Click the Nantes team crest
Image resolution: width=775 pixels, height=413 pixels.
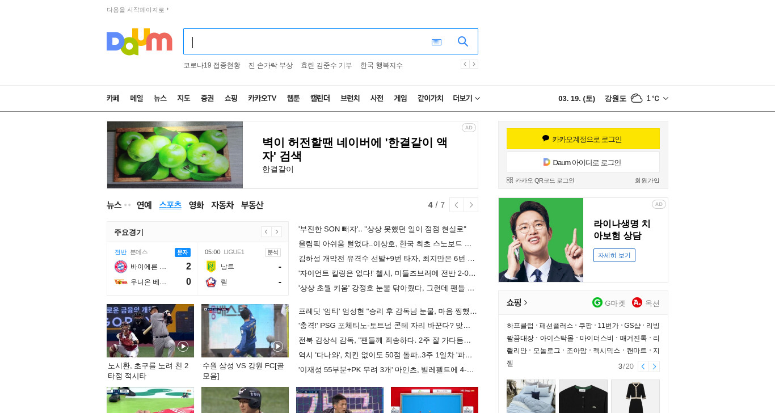point(211,267)
